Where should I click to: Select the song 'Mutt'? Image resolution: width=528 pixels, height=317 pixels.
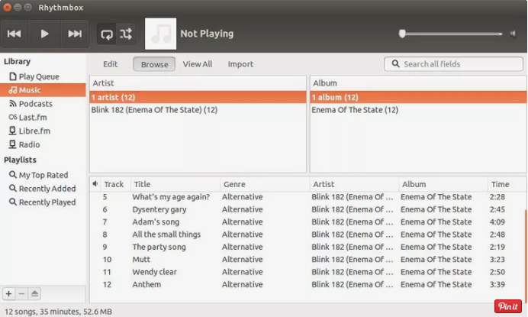coord(307,260)
